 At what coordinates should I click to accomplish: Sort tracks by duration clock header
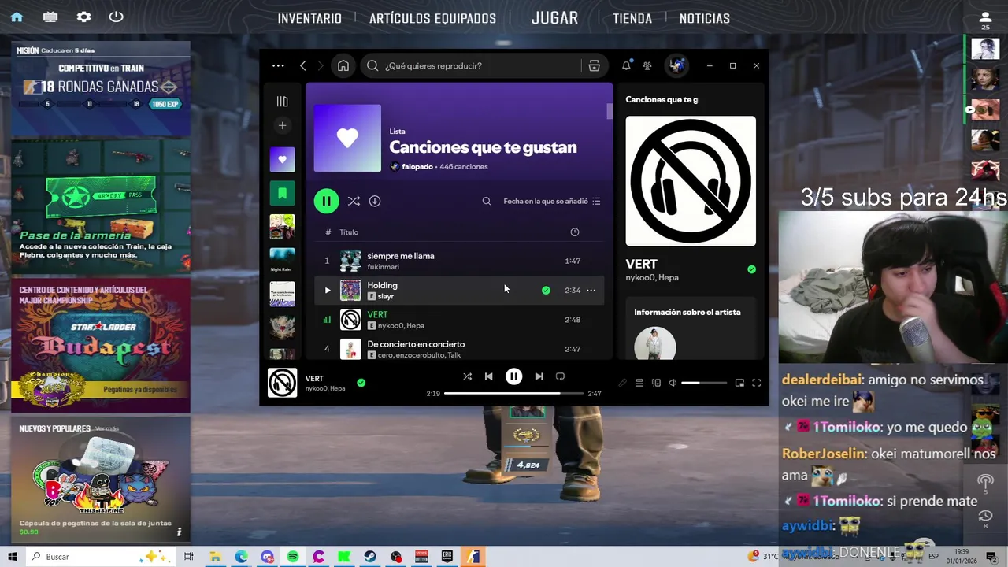(x=575, y=232)
